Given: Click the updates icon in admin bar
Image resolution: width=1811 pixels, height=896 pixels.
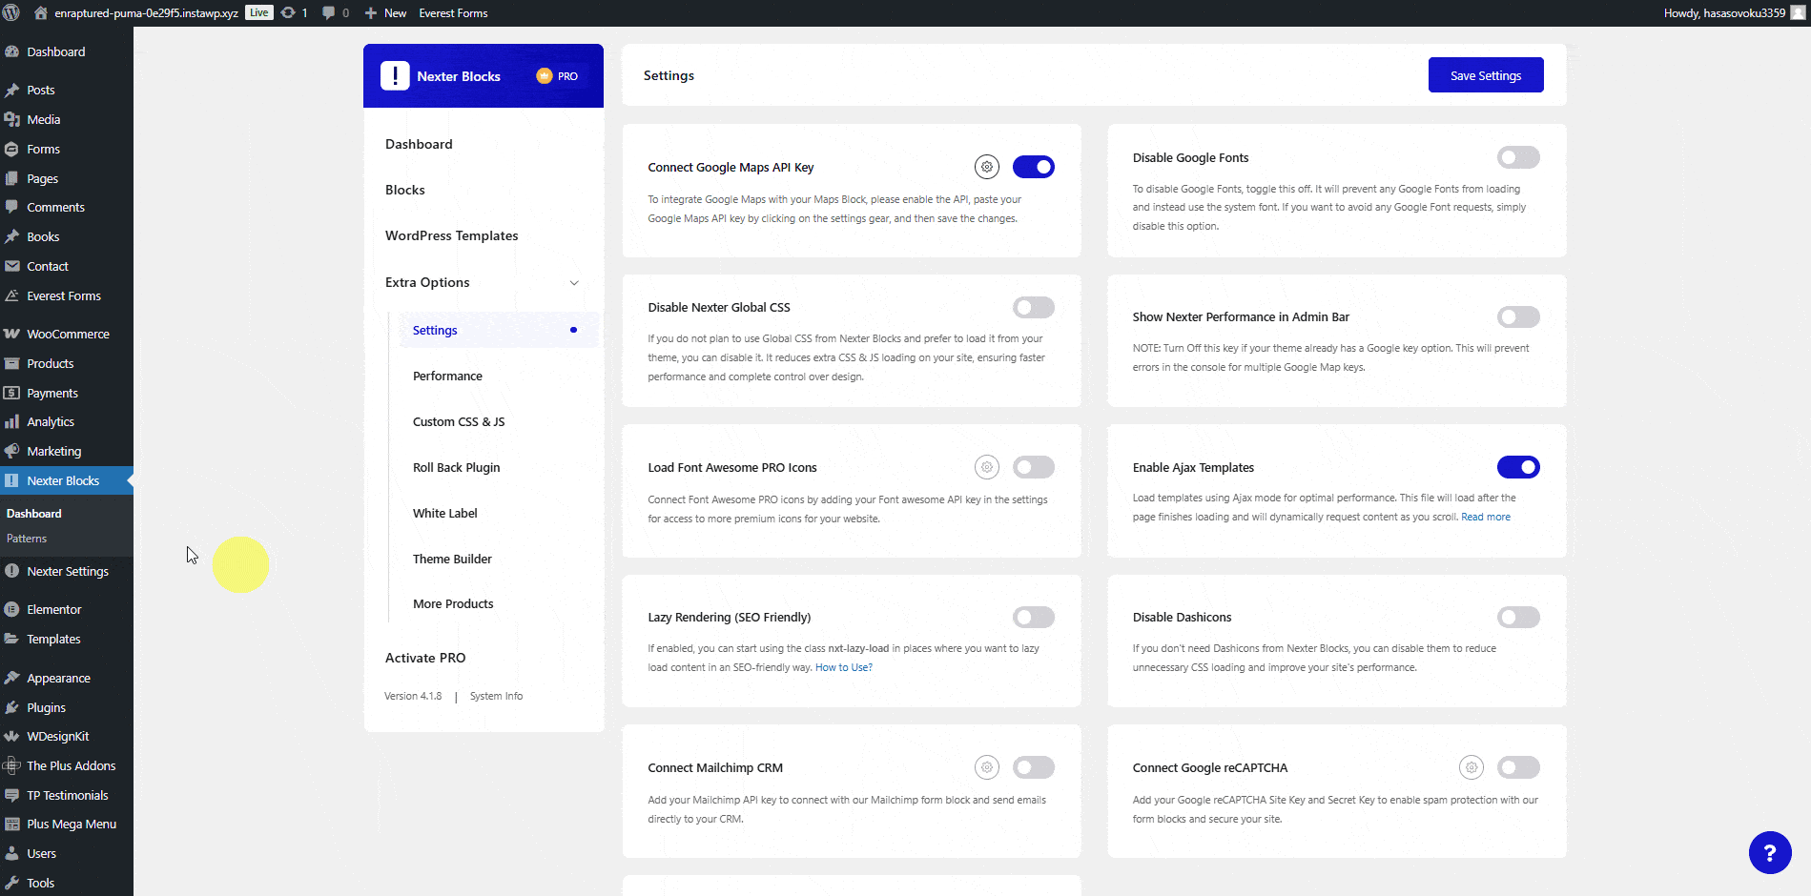Looking at the screenshot, I should (x=288, y=13).
